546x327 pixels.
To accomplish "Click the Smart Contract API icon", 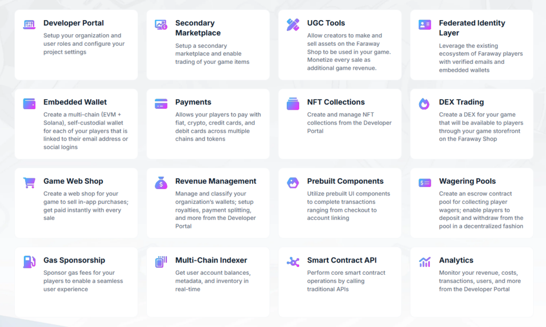I will pos(293,261).
